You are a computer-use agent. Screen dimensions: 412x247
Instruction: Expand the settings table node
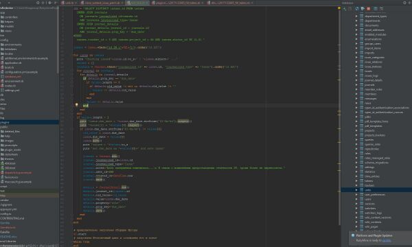click(356, 167)
